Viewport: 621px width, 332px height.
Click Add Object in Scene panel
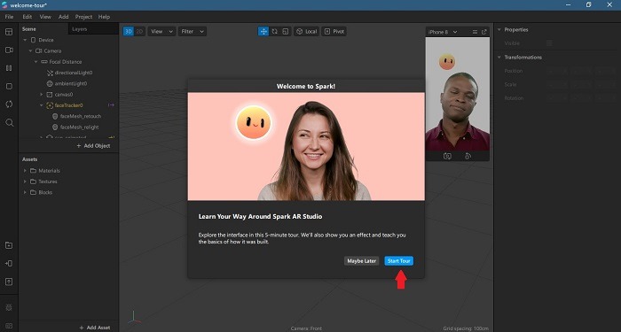(93, 145)
